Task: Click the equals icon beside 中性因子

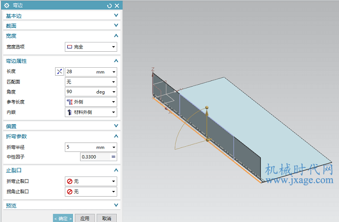Action: (x=113, y=157)
